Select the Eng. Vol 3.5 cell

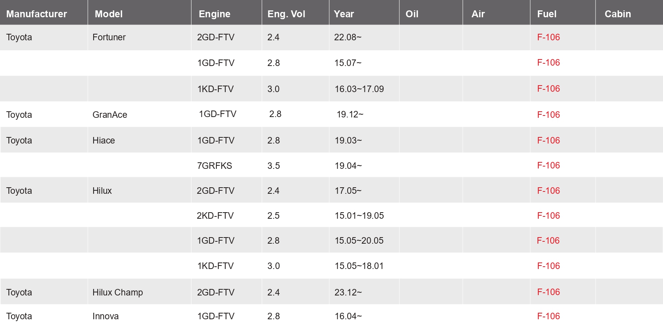[274, 166]
